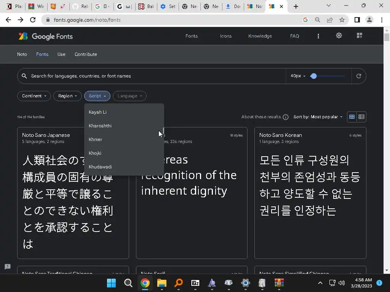
Task: Open the Language filter dropdown
Action: click(129, 96)
